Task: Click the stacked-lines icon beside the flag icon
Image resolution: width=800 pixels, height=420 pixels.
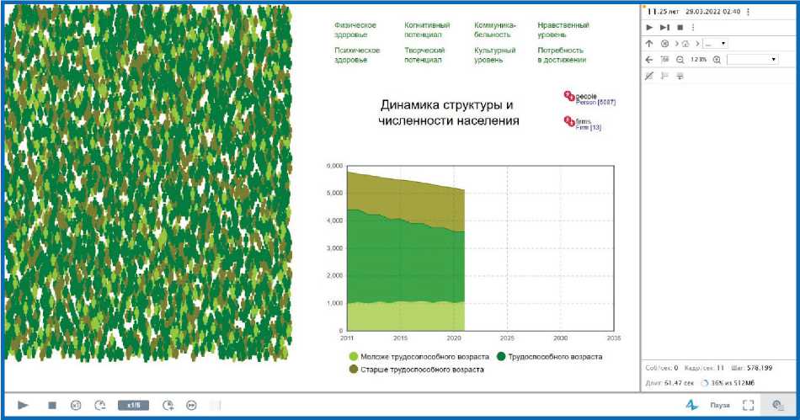Action: click(x=680, y=76)
